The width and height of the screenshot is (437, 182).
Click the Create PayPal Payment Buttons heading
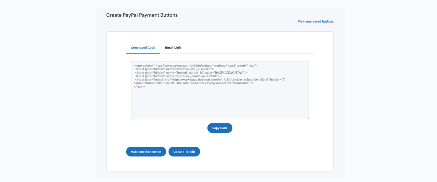click(142, 15)
